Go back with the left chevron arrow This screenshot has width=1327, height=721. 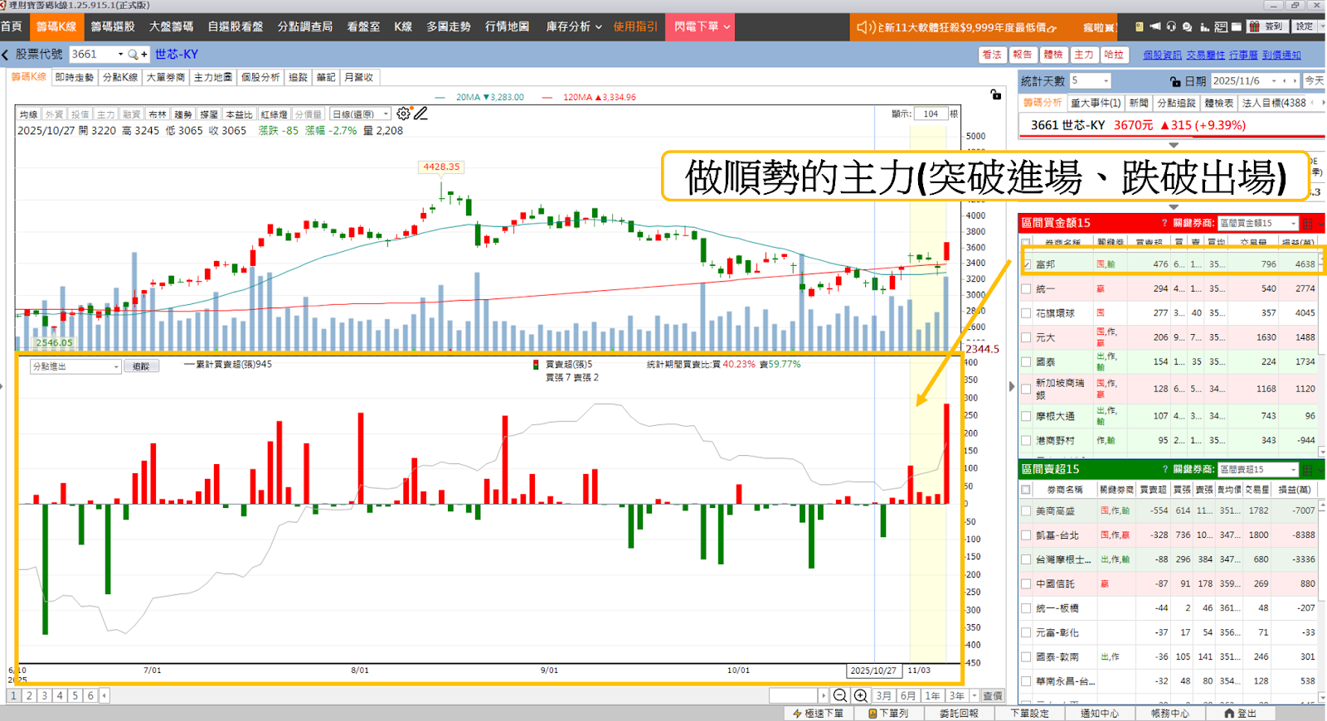(x=6, y=55)
